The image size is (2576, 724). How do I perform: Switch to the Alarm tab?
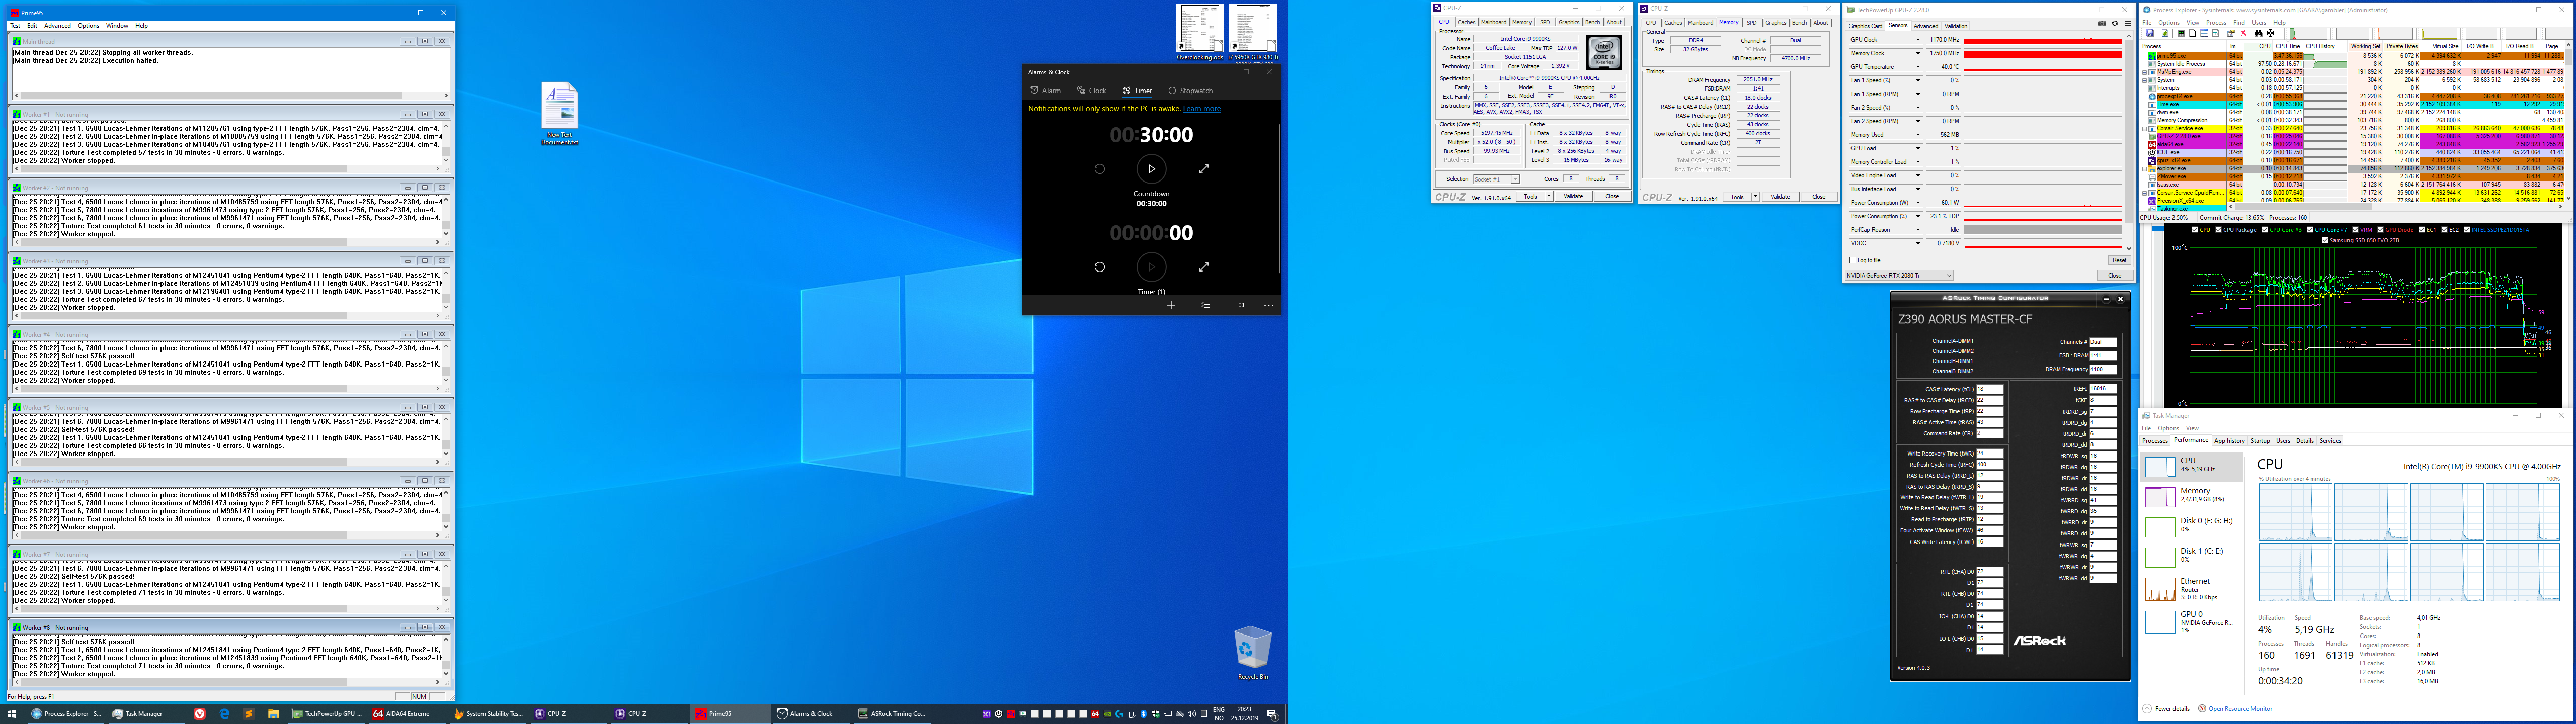click(x=1046, y=90)
